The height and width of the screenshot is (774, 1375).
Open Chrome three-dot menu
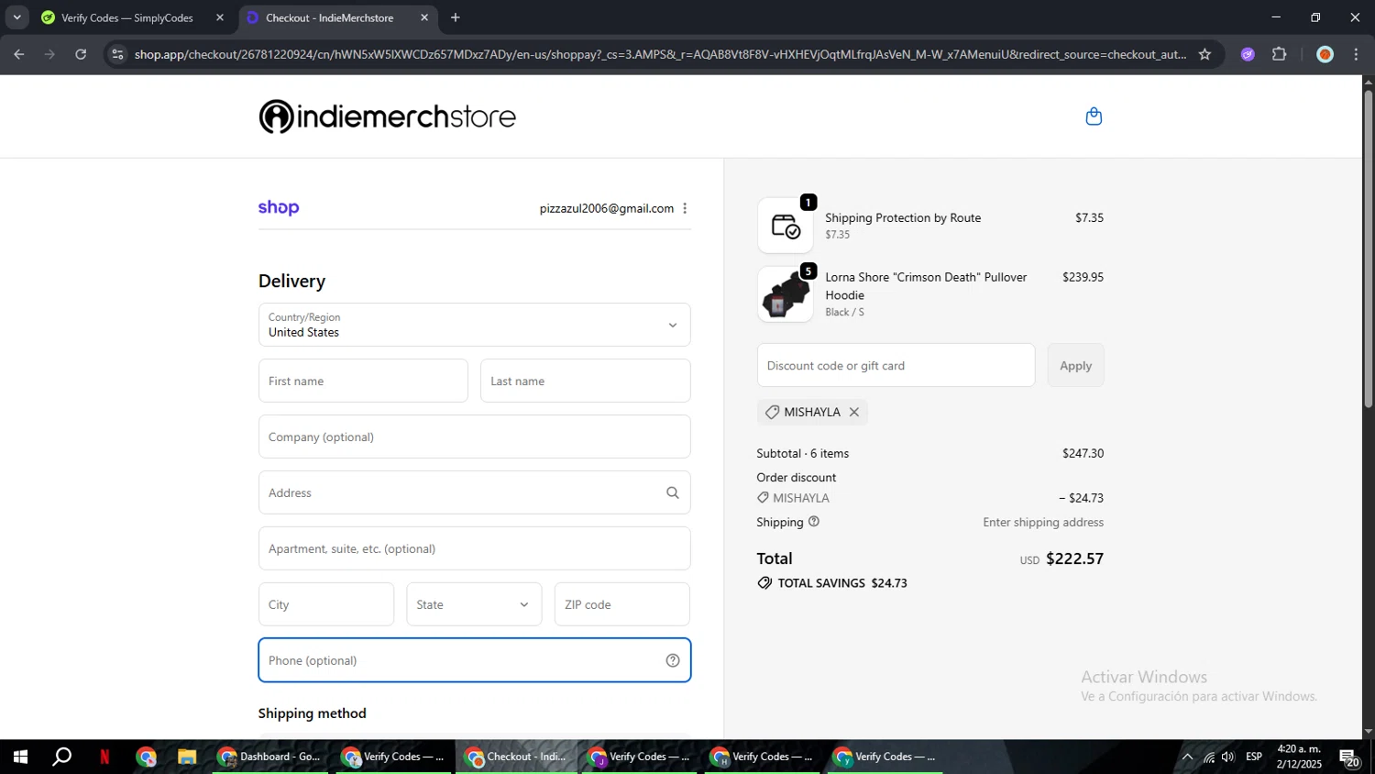1356,54
